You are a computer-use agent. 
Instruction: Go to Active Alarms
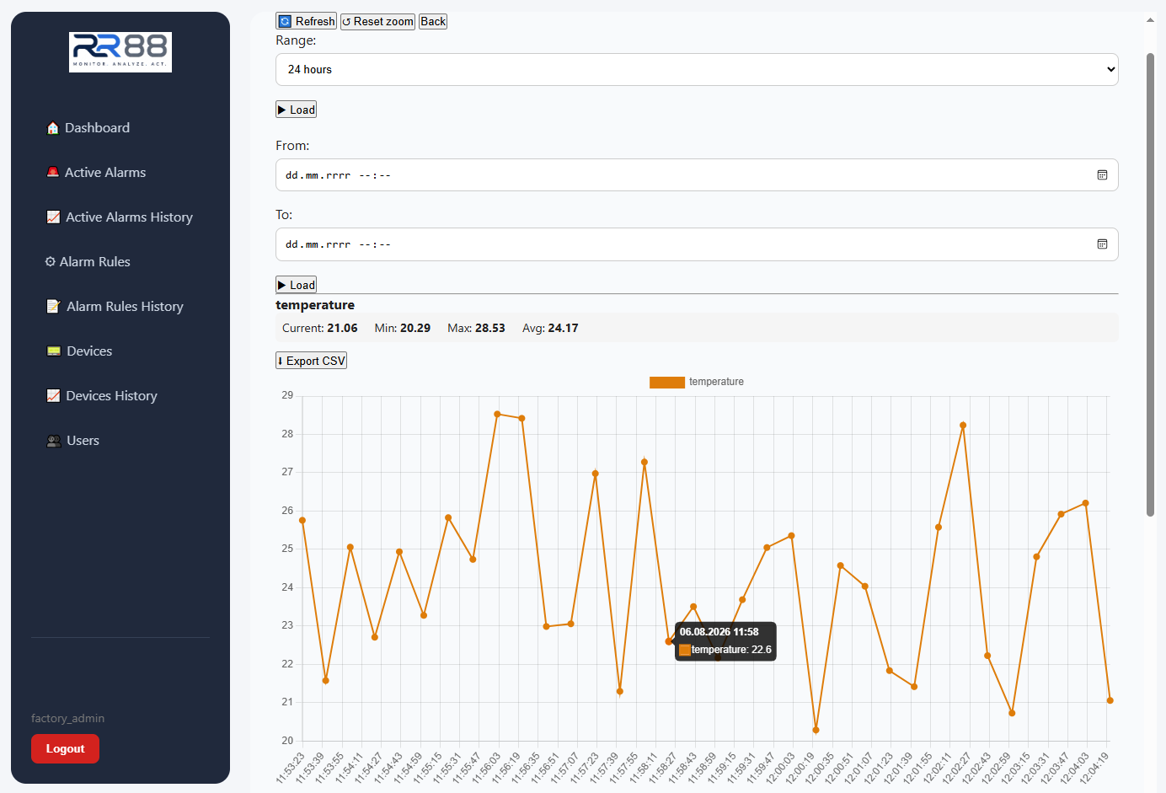[105, 172]
